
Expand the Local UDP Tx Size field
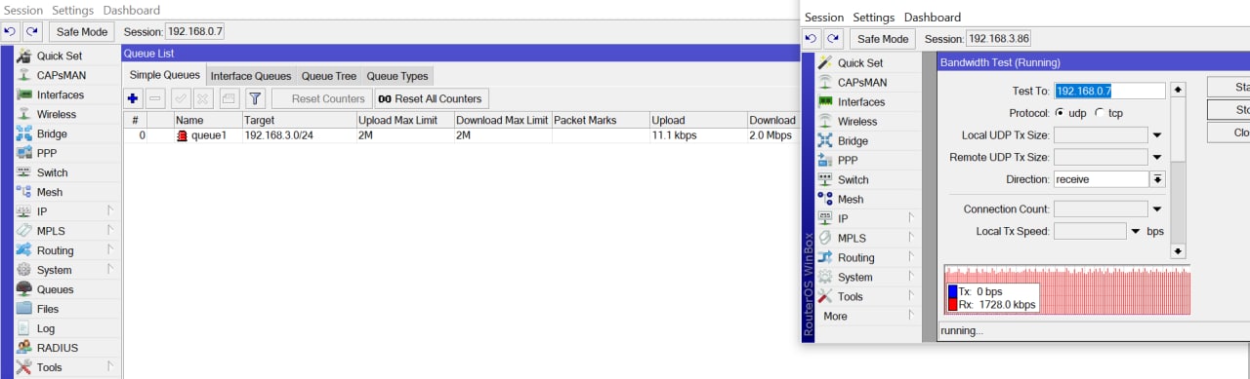coord(1156,135)
